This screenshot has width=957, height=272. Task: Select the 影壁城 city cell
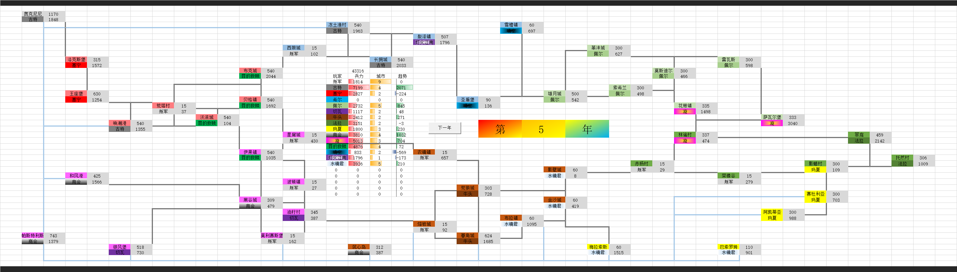[x=554, y=169]
